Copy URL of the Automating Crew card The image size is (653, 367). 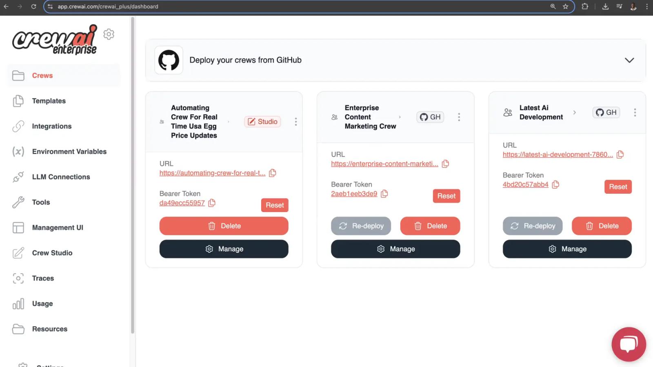[x=273, y=173]
